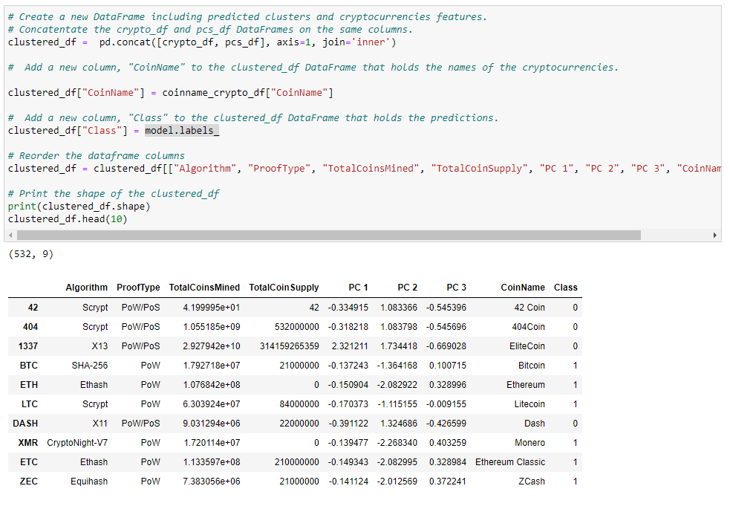Click the 404Coin name cell

point(529,327)
